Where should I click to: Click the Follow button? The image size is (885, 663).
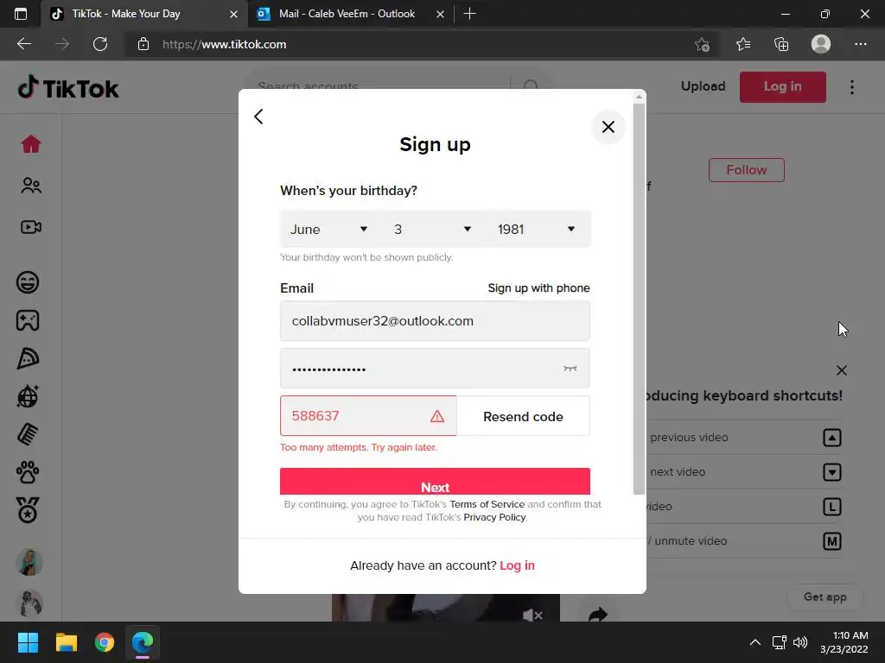tap(746, 170)
